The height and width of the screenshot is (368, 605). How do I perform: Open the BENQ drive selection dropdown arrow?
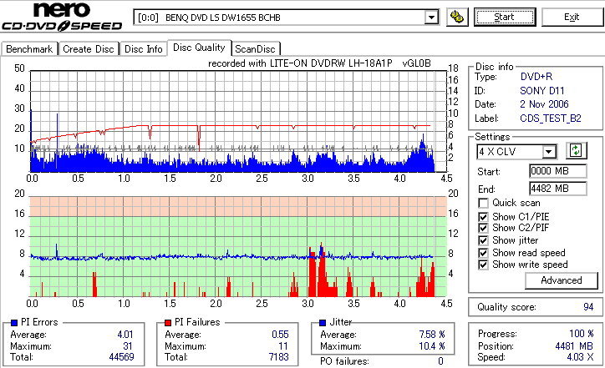(x=431, y=18)
